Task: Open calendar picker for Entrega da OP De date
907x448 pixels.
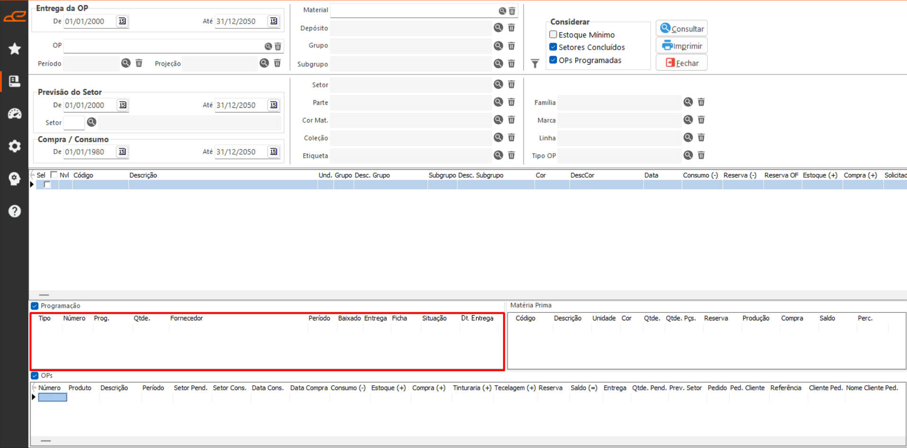Action: click(x=122, y=21)
